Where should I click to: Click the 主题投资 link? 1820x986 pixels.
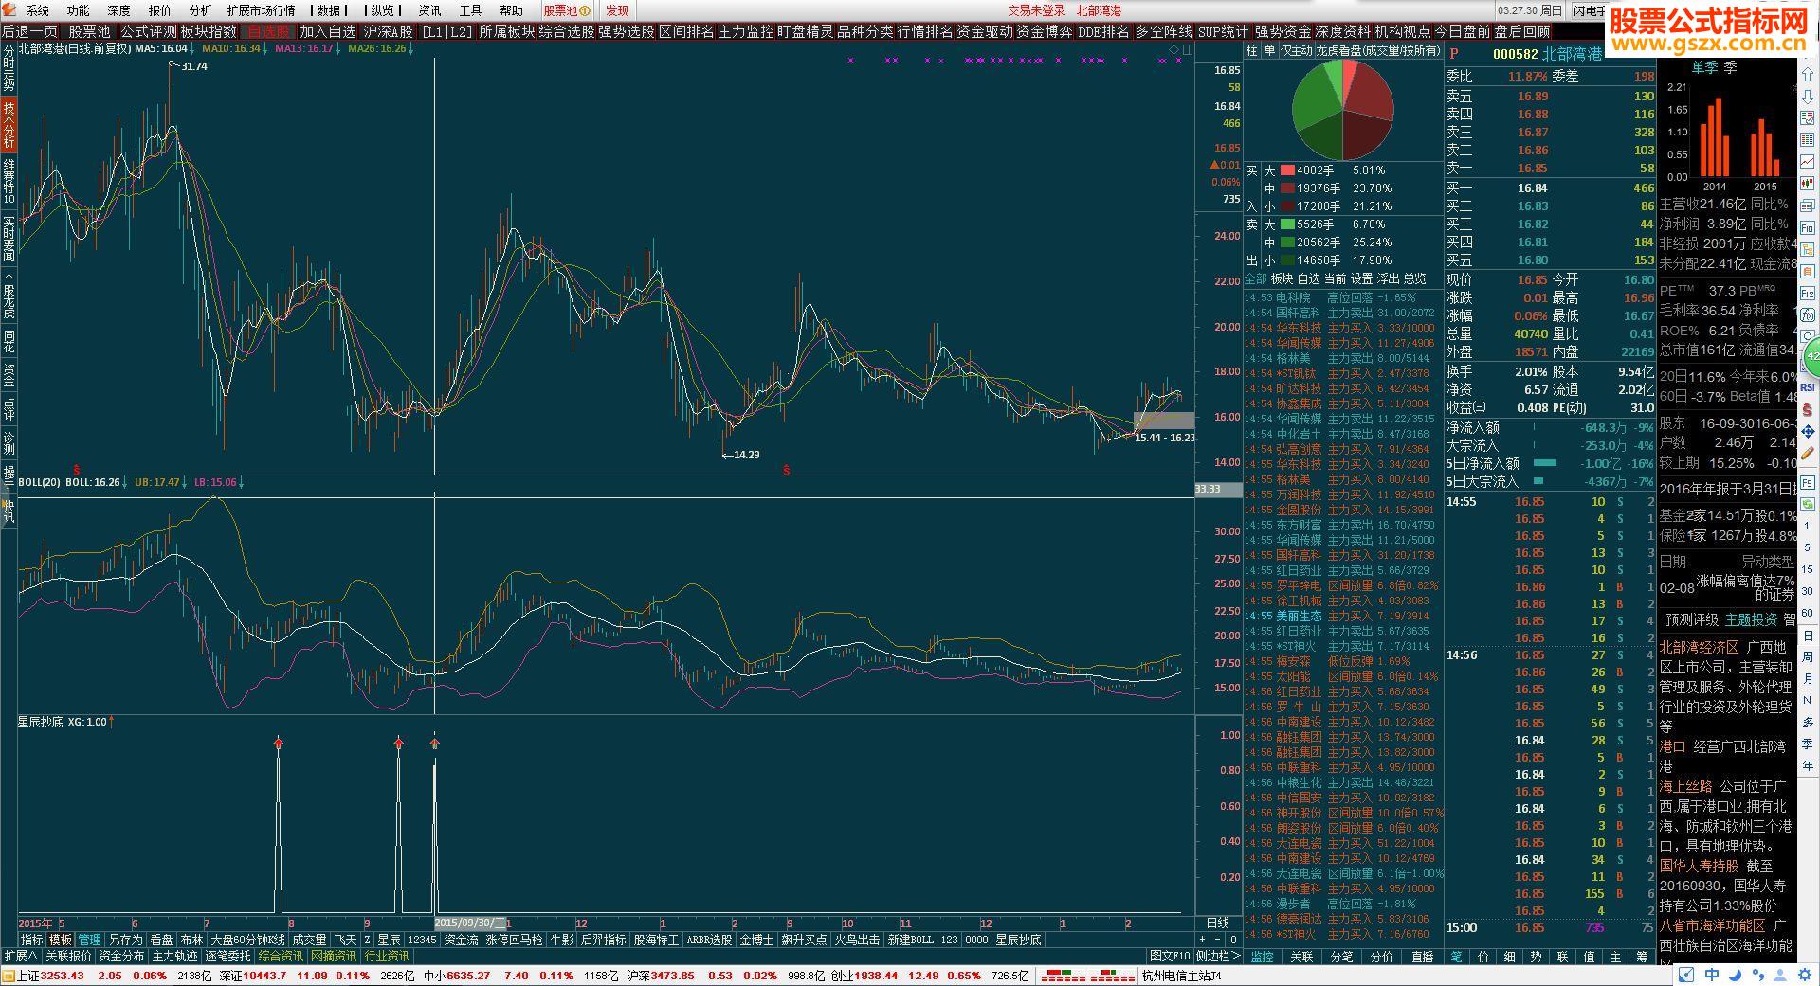(x=1751, y=619)
